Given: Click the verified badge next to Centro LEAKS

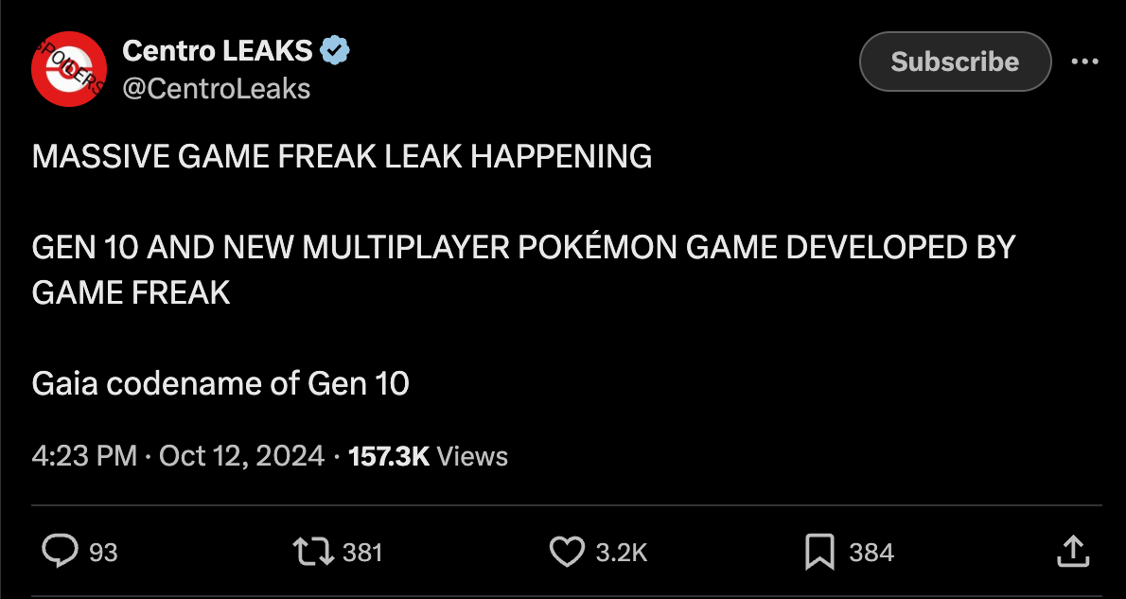Looking at the screenshot, I should click(x=333, y=50).
